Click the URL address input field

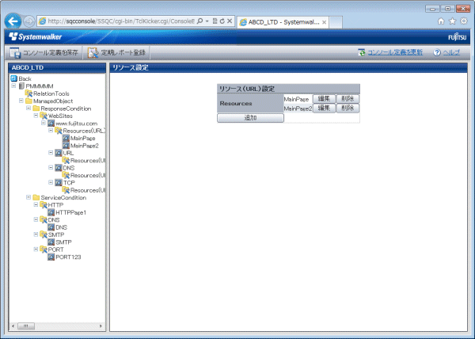tap(121, 21)
